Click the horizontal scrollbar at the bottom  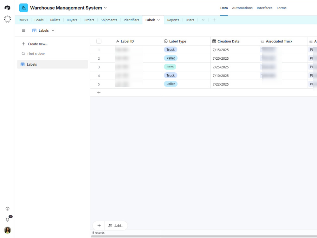[x=203, y=236]
